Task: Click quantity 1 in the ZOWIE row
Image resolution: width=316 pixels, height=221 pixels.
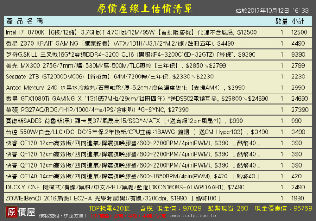Action: [282, 198]
